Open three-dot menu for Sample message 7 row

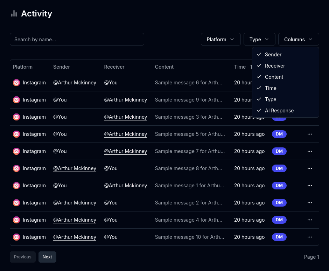(309, 151)
